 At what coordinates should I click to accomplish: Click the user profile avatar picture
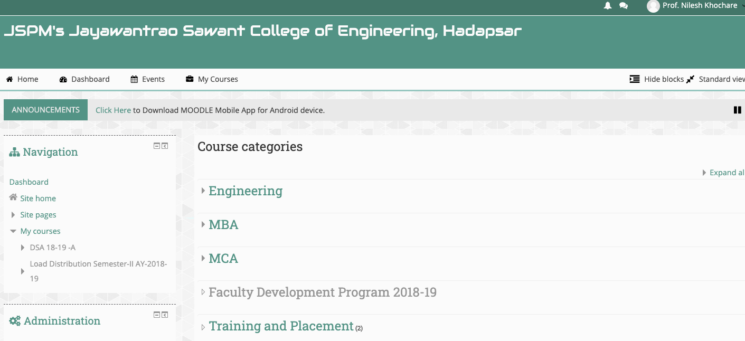[653, 6]
